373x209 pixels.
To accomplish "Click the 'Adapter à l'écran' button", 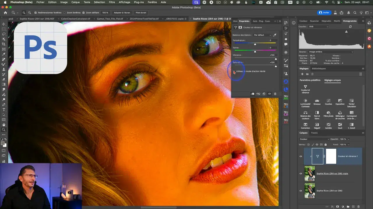I will [x=122, y=13].
